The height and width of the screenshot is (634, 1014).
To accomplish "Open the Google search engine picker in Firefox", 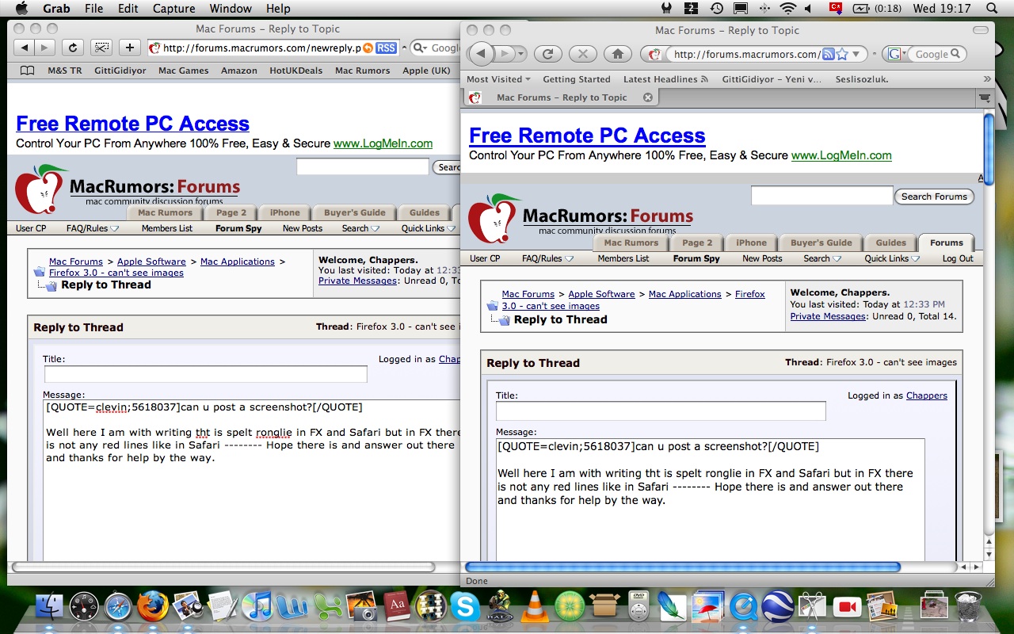I will click(x=898, y=55).
